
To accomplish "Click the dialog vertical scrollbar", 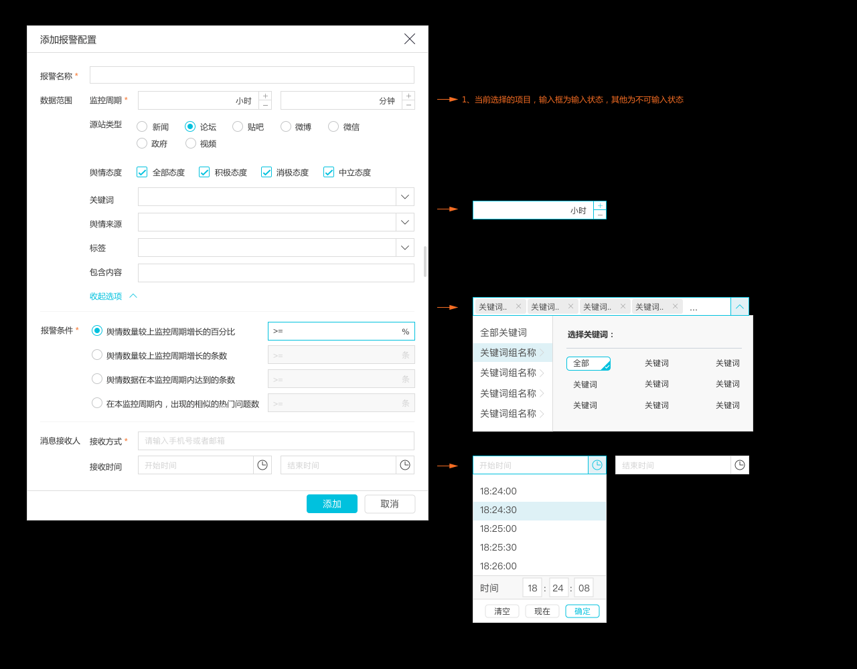I will [x=425, y=262].
